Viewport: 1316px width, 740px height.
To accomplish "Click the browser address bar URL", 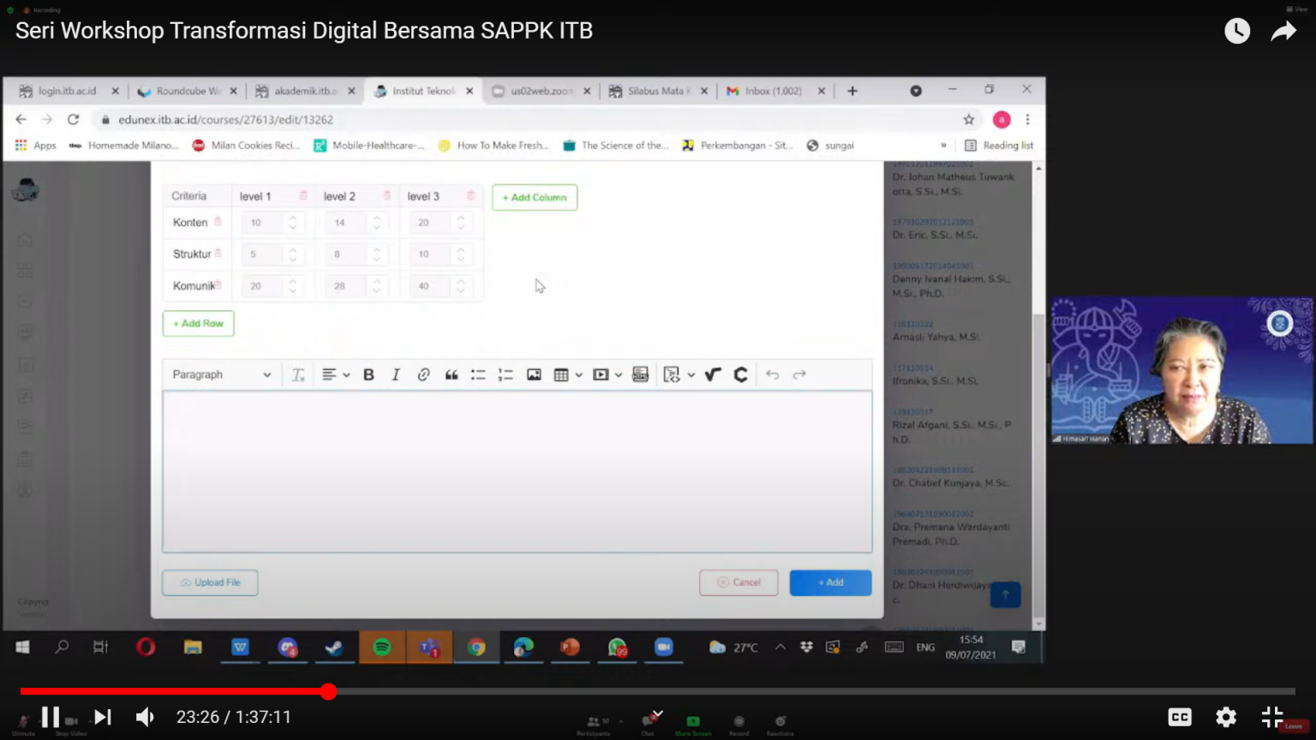I will click(226, 120).
